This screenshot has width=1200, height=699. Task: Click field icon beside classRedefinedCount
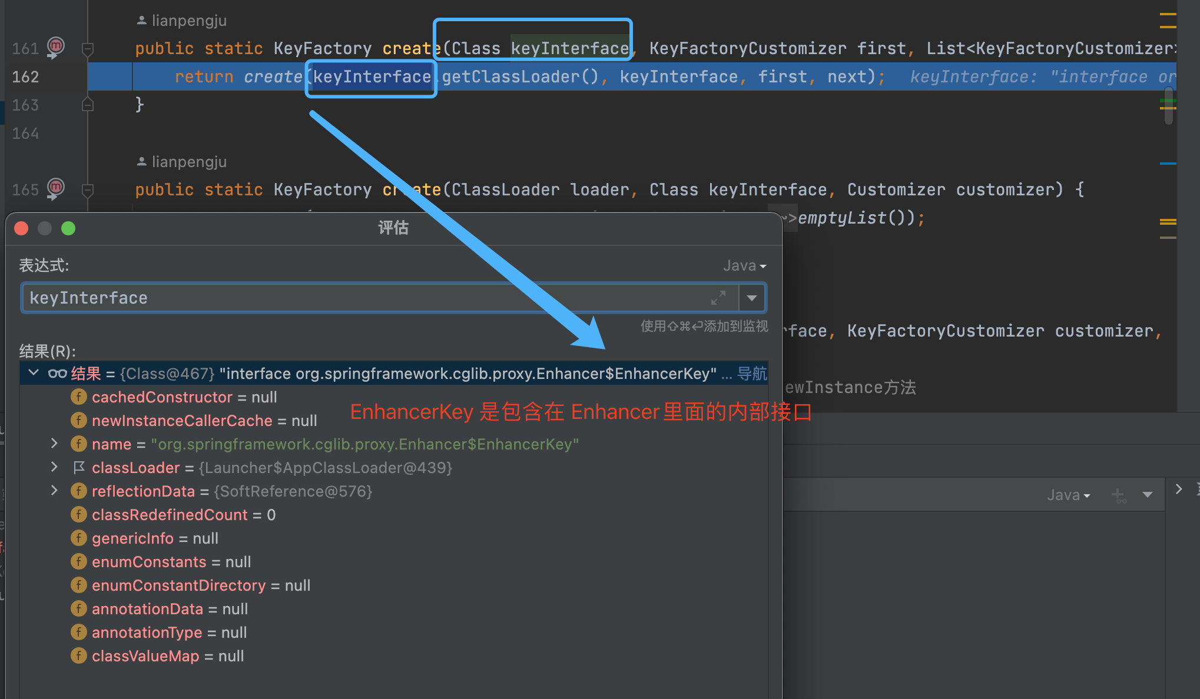[79, 514]
